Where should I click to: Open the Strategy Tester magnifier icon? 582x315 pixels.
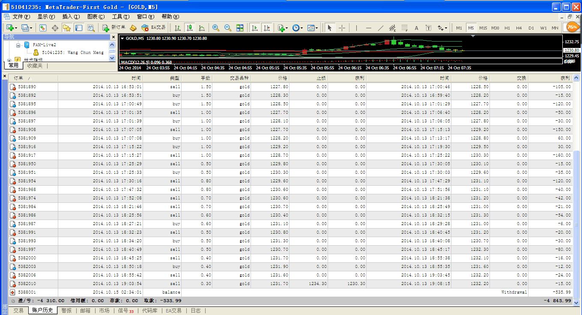click(91, 28)
